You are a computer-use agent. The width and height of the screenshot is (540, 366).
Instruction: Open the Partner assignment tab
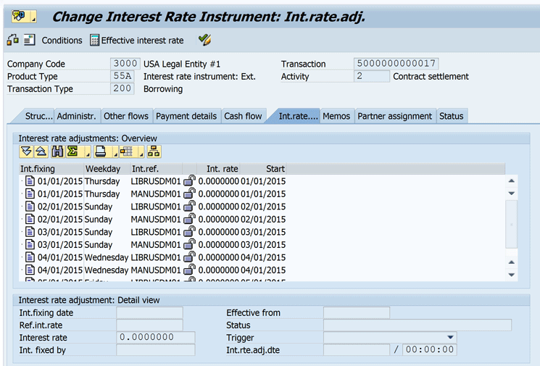pos(395,116)
